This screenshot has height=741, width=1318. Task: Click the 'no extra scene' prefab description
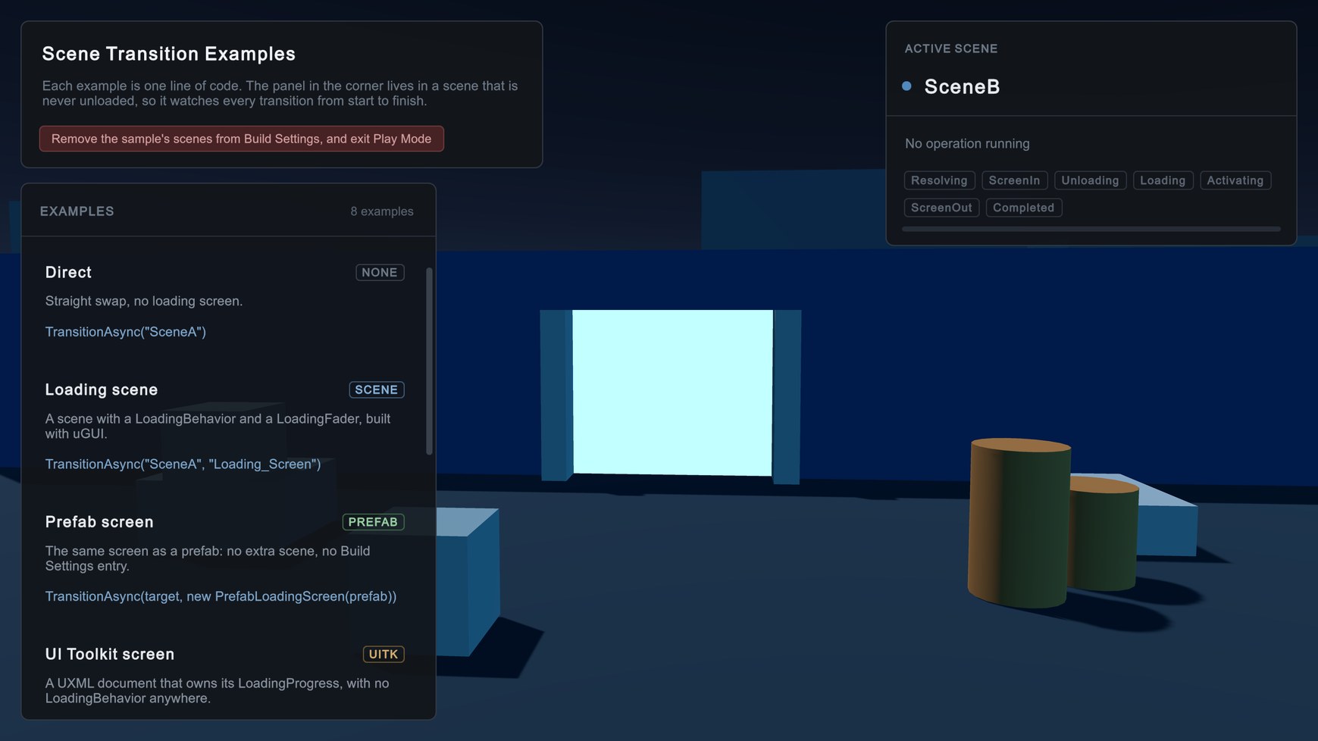pyautogui.click(x=208, y=558)
